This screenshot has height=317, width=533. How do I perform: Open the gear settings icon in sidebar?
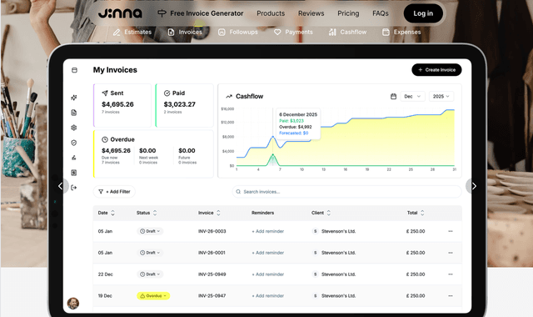click(x=74, y=128)
